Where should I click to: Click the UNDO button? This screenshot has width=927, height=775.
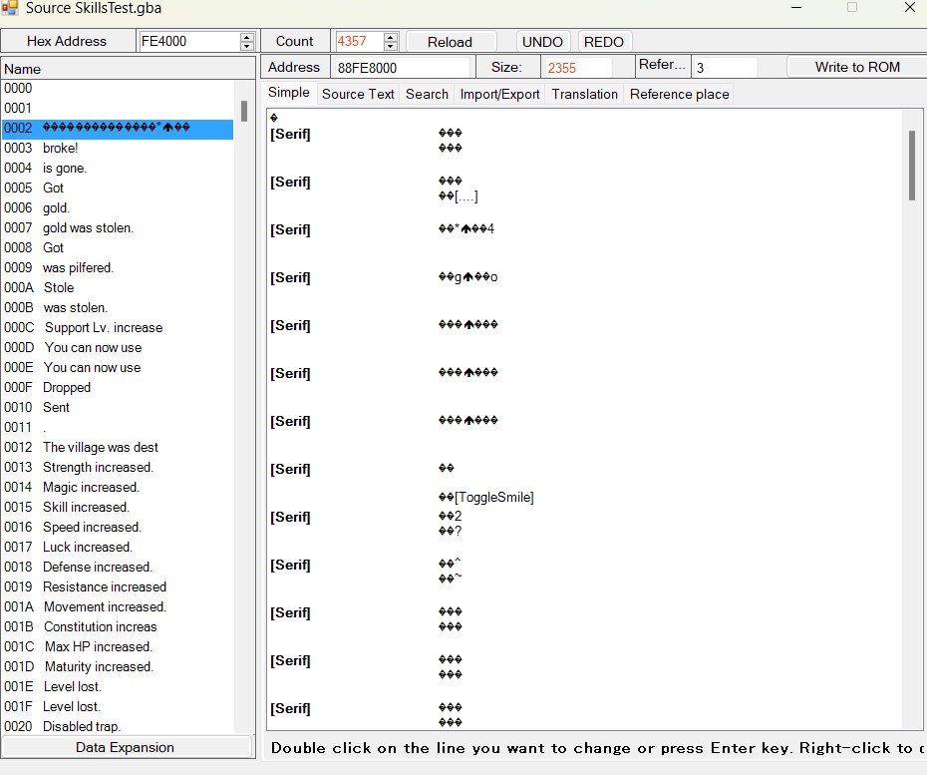click(542, 42)
